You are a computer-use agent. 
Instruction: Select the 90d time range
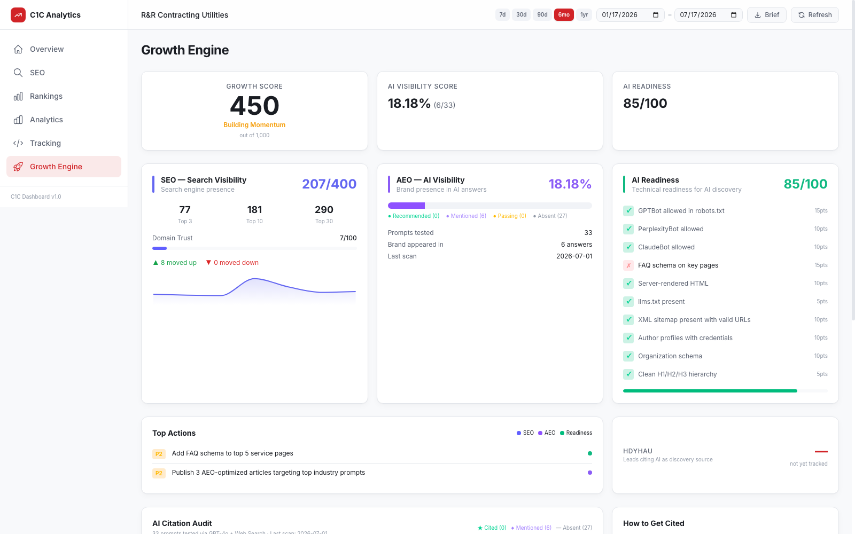[x=542, y=15]
